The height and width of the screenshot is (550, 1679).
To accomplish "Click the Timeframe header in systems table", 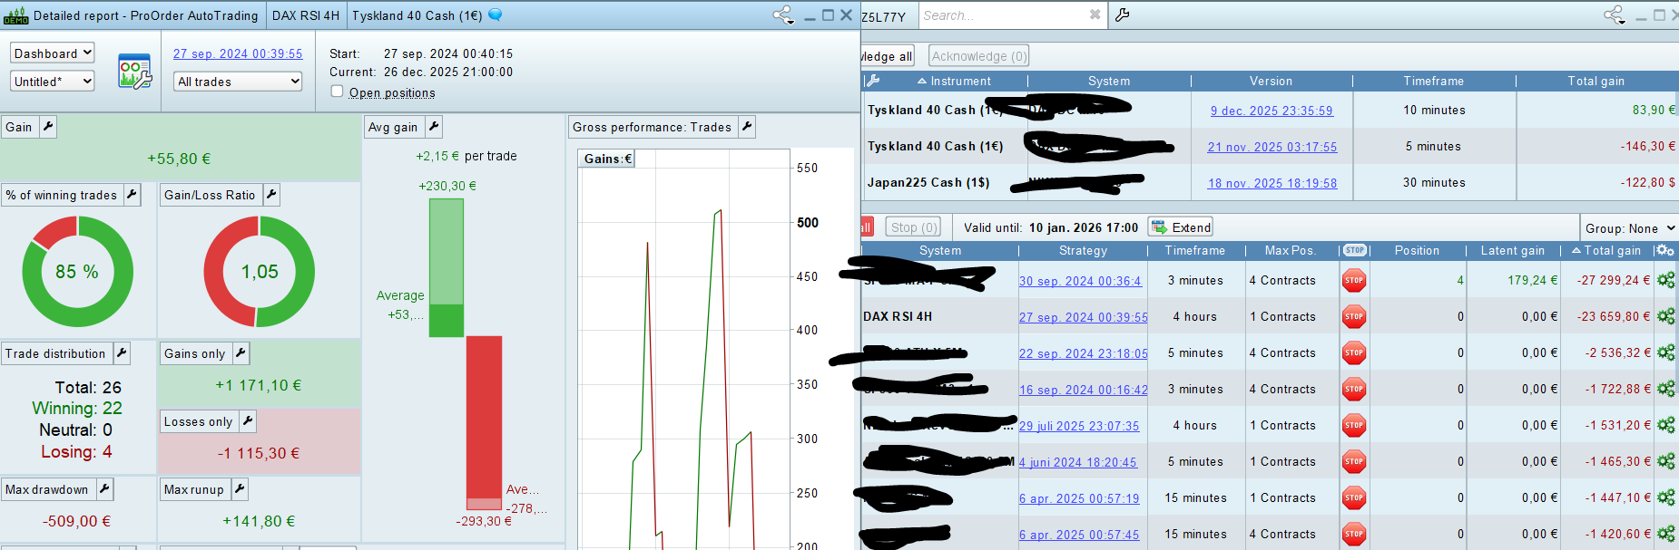I will click(1195, 250).
